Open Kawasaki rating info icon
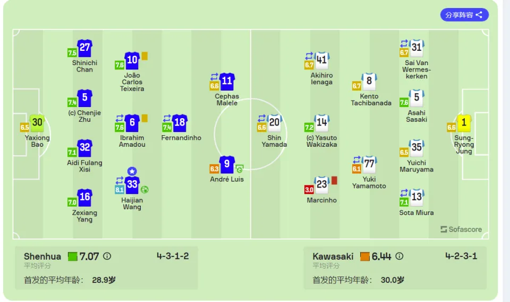This screenshot has height=302, width=510. point(399,256)
